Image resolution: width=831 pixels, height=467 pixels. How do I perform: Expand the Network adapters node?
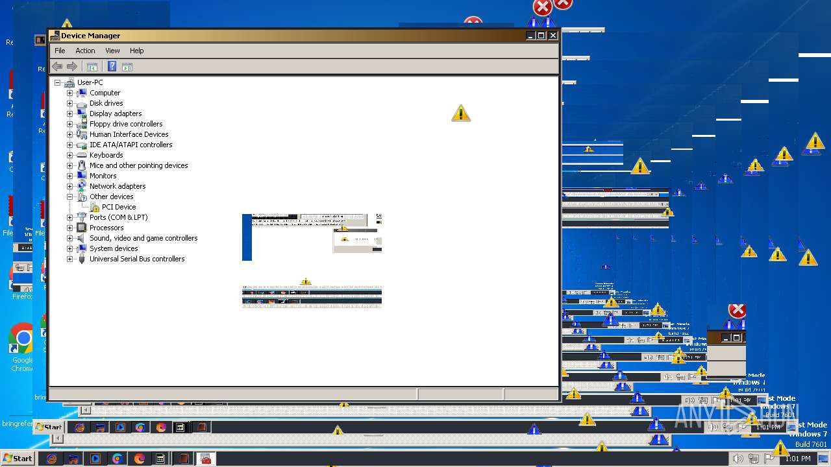point(69,186)
